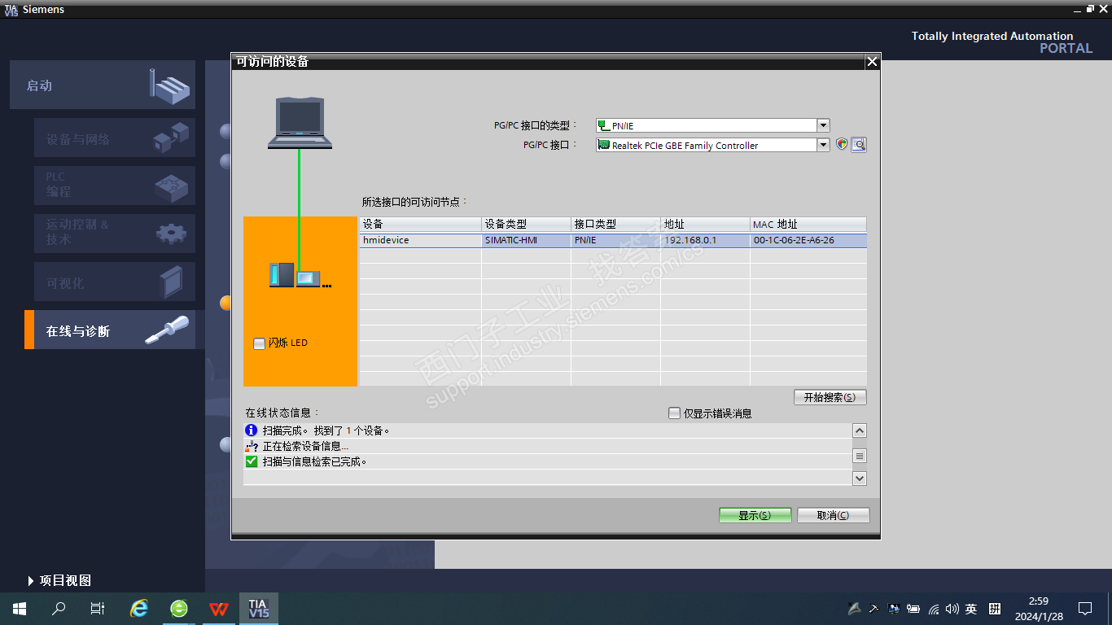
Task: Open the Windows Start menu
Action: tap(20, 609)
